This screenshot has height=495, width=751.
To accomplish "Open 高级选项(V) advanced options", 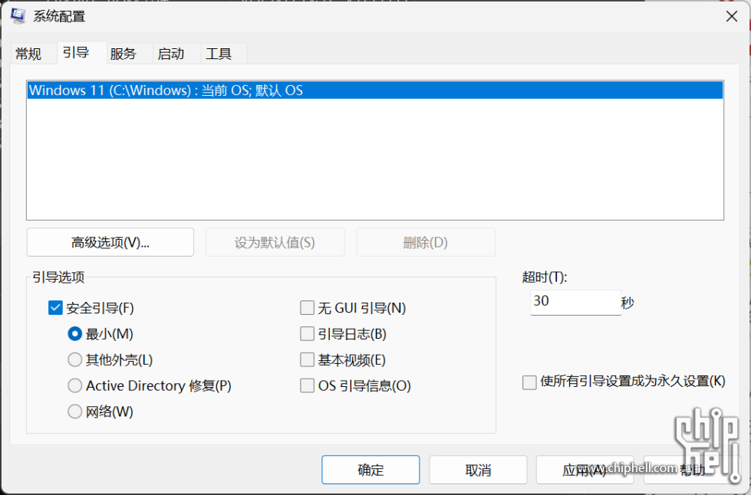I will (110, 242).
